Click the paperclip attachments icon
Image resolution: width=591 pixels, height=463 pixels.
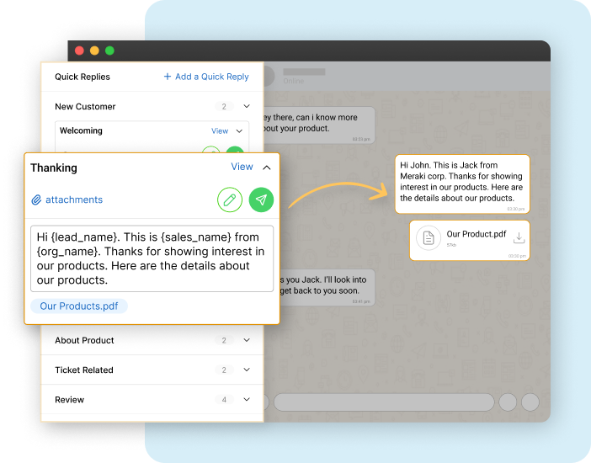click(x=36, y=200)
